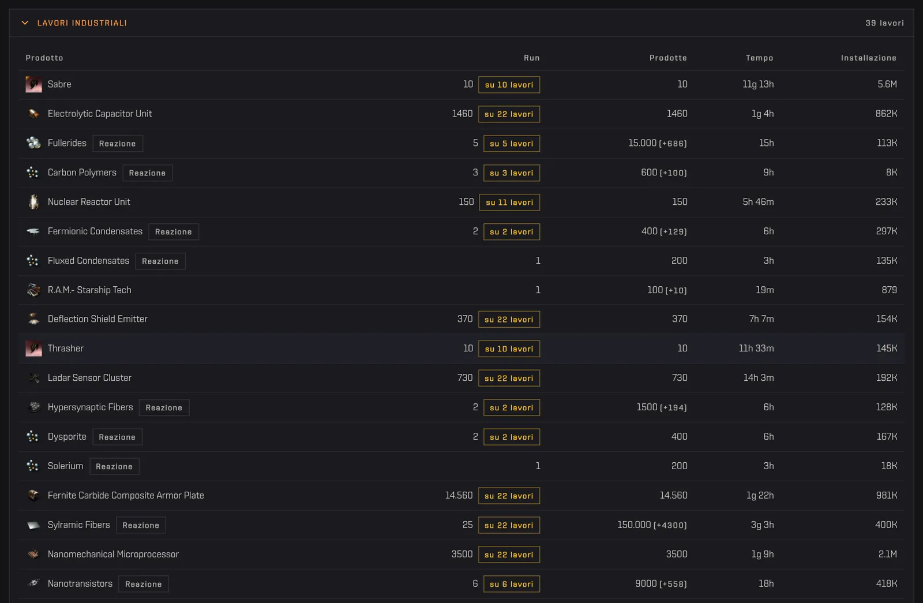Click the Carbon Polymers item icon
Viewport: 923px width, 603px height.
point(33,173)
